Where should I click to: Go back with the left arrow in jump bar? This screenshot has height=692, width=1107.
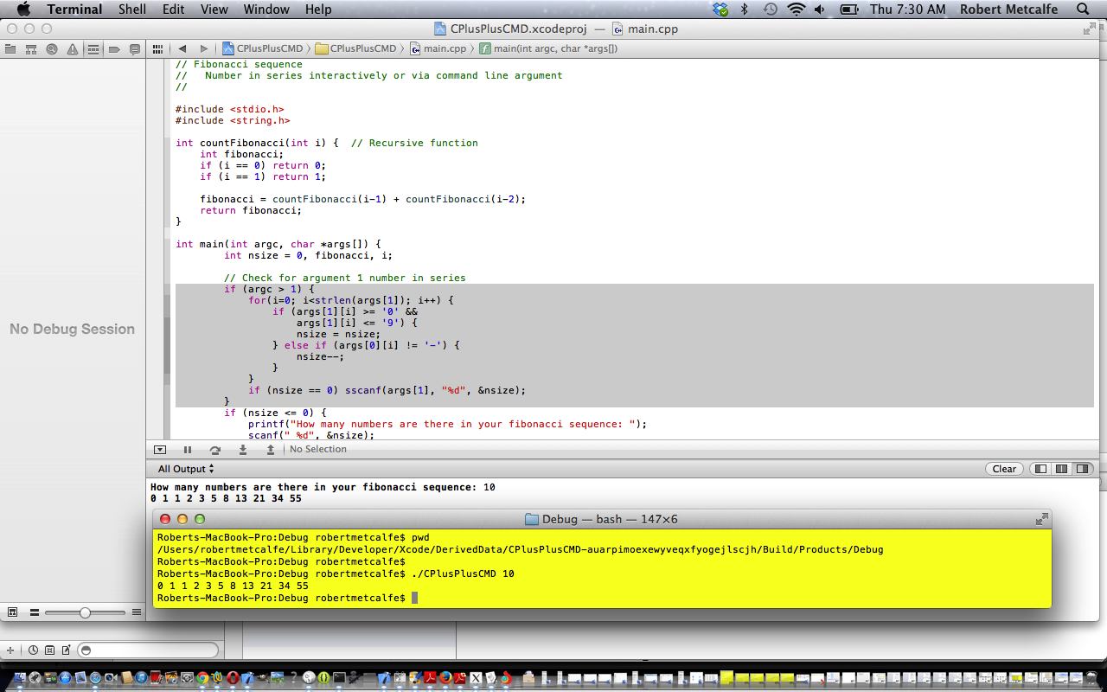pos(182,49)
